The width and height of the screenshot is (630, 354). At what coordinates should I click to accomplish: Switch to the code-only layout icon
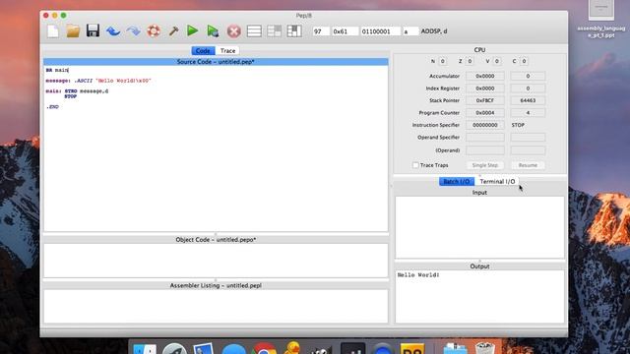pos(254,31)
